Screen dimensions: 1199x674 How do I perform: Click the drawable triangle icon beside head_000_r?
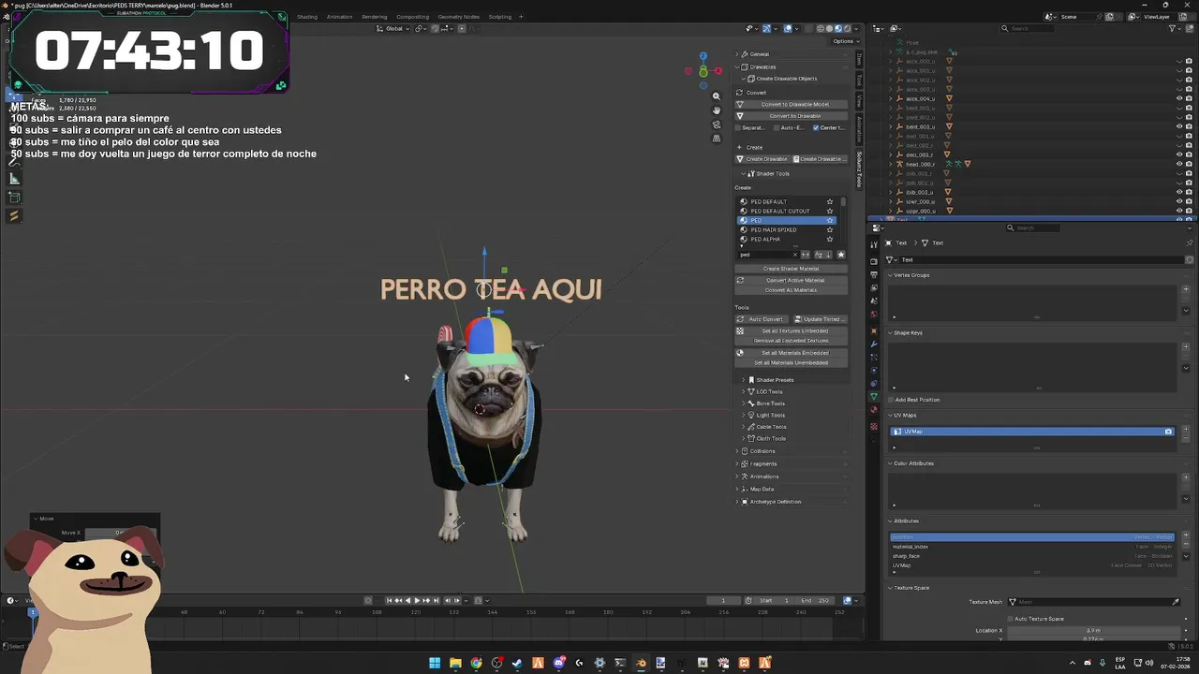(968, 164)
